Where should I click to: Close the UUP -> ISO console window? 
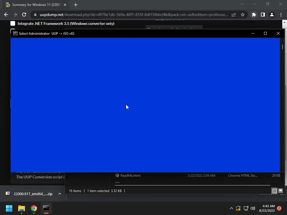278,34
